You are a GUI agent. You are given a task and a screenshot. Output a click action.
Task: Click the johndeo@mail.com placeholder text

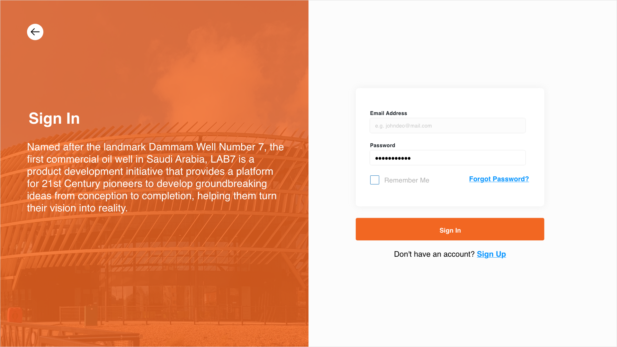403,126
